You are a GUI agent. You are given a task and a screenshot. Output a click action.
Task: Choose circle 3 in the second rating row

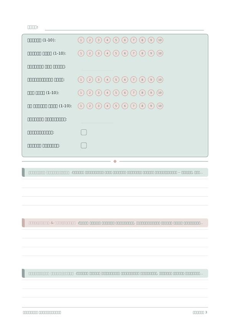click(99, 53)
